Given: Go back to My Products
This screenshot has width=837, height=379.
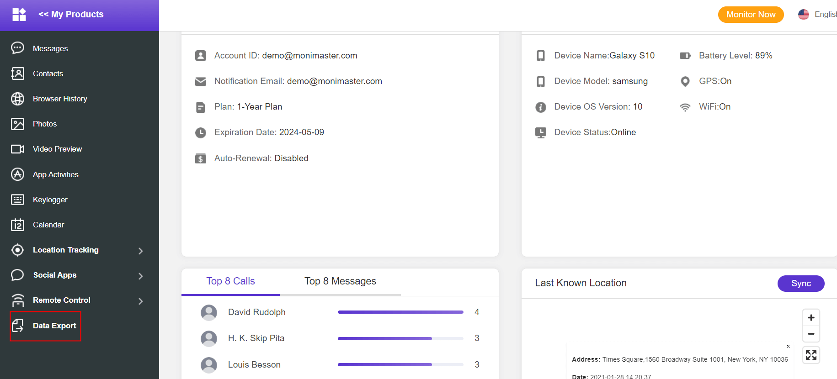Looking at the screenshot, I should point(71,15).
